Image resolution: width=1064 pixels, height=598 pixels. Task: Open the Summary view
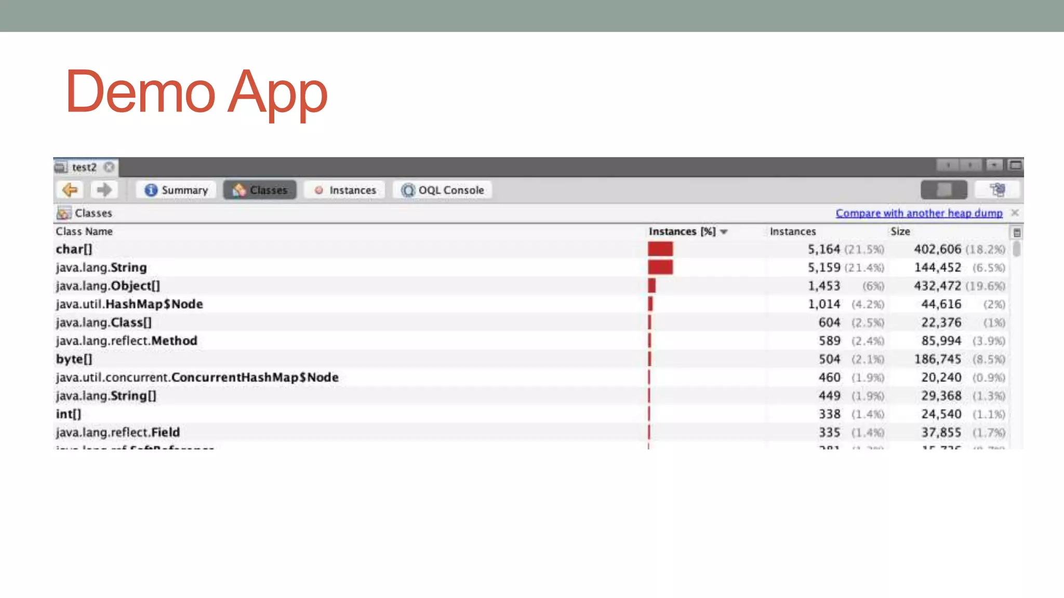pos(176,190)
